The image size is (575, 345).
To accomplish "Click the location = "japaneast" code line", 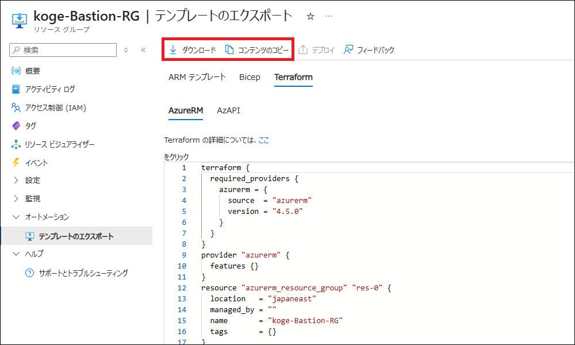I will [263, 299].
